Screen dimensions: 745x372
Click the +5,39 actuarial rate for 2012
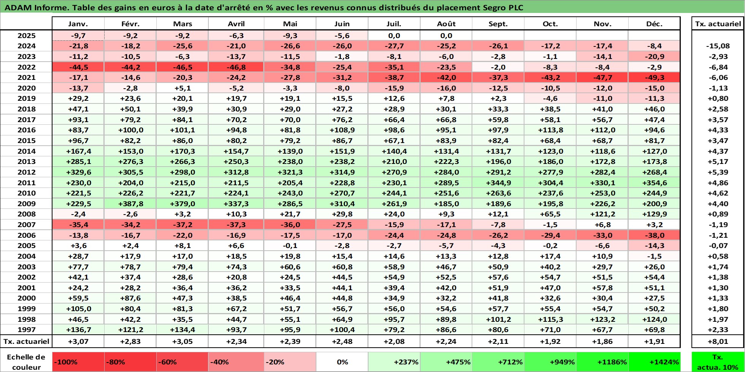pos(718,172)
